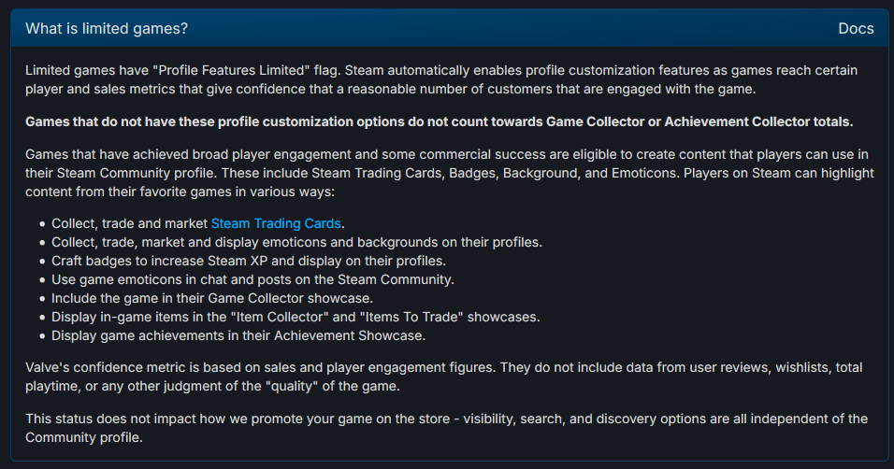Click paragraph starting "This status does not impact"

[446, 428]
